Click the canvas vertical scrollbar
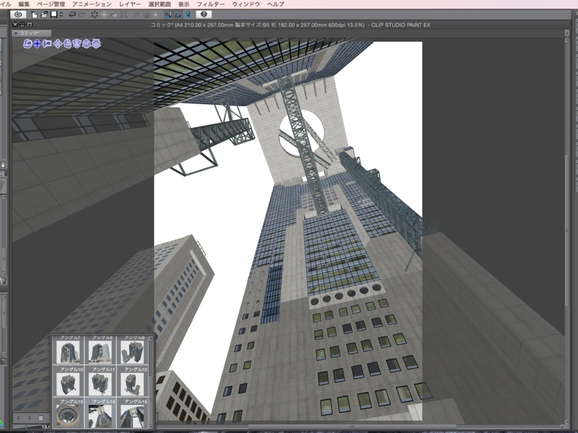The image size is (578, 433). tap(567, 231)
